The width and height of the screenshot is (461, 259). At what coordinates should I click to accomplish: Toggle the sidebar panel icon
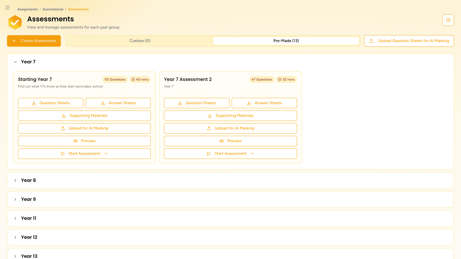[8, 7]
